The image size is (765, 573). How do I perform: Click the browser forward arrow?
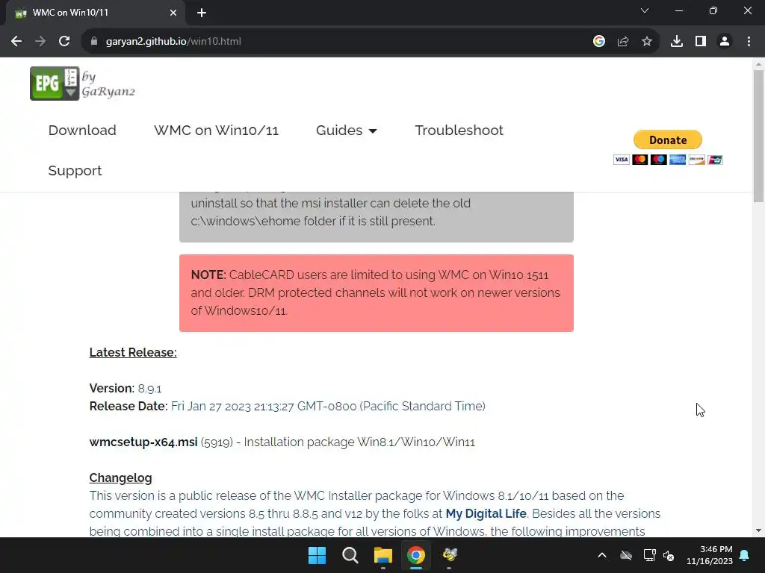point(40,42)
